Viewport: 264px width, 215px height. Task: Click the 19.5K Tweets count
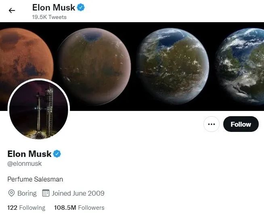(x=49, y=17)
